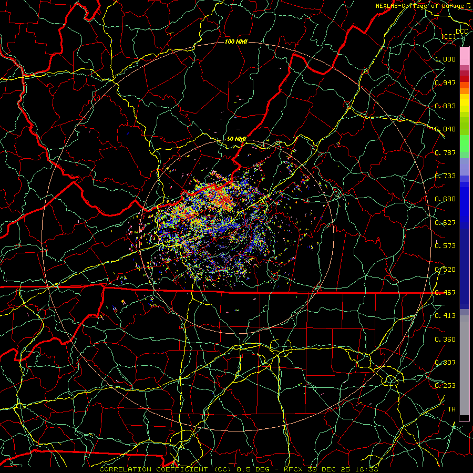Viewport: 473px width, 473px height.
Task: Click the 0.307 legend value
Action: (445, 363)
